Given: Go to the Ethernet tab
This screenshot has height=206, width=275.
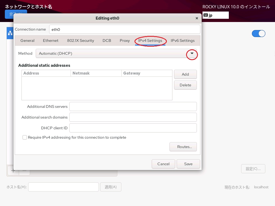Looking at the screenshot, I should coord(50,41).
